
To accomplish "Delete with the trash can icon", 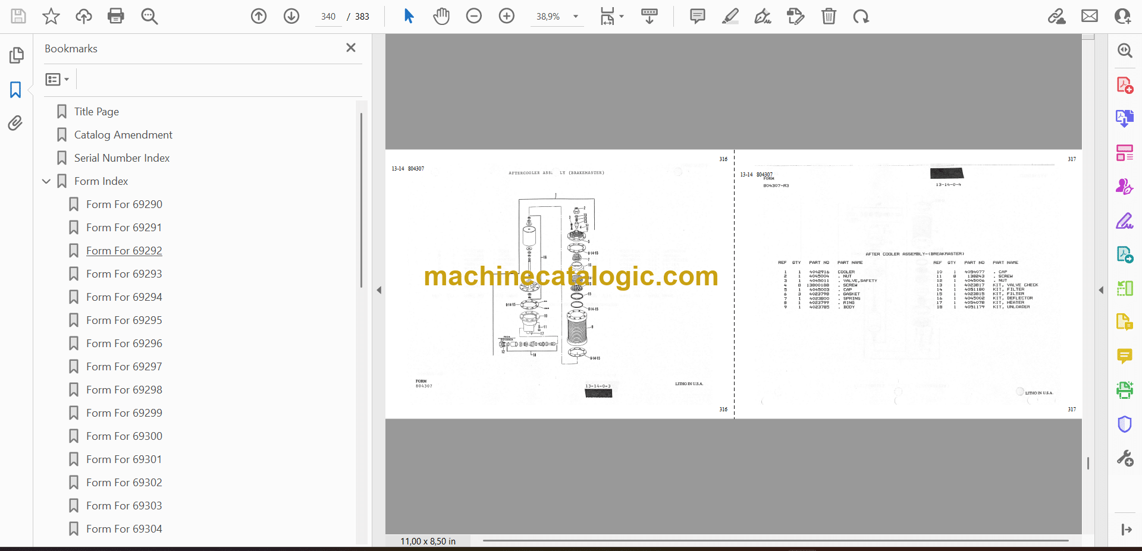I will click(829, 16).
